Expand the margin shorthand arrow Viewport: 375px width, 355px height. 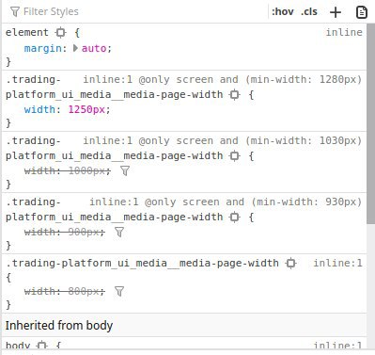pyautogui.click(x=75, y=48)
